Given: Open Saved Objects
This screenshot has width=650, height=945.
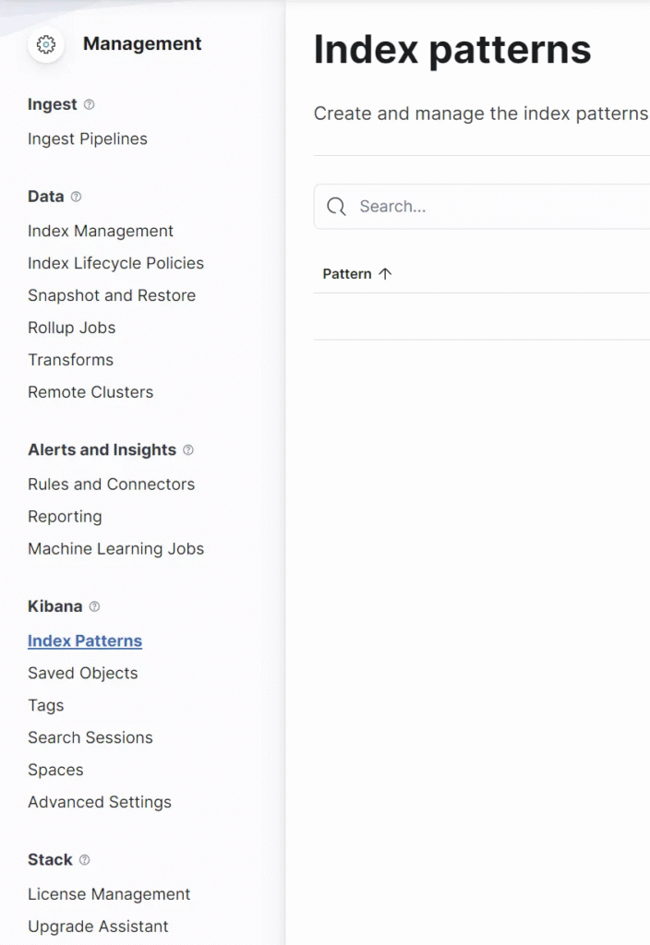Looking at the screenshot, I should click(x=82, y=673).
